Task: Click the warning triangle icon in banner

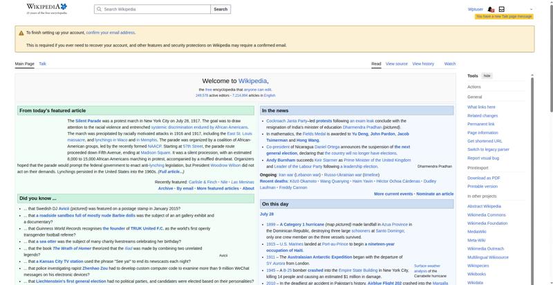Action: coord(21,33)
